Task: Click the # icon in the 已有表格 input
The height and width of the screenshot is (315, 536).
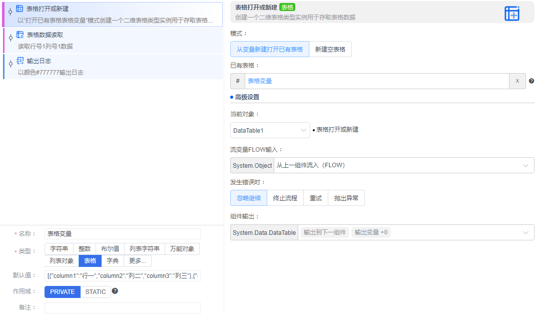Action: (x=237, y=81)
